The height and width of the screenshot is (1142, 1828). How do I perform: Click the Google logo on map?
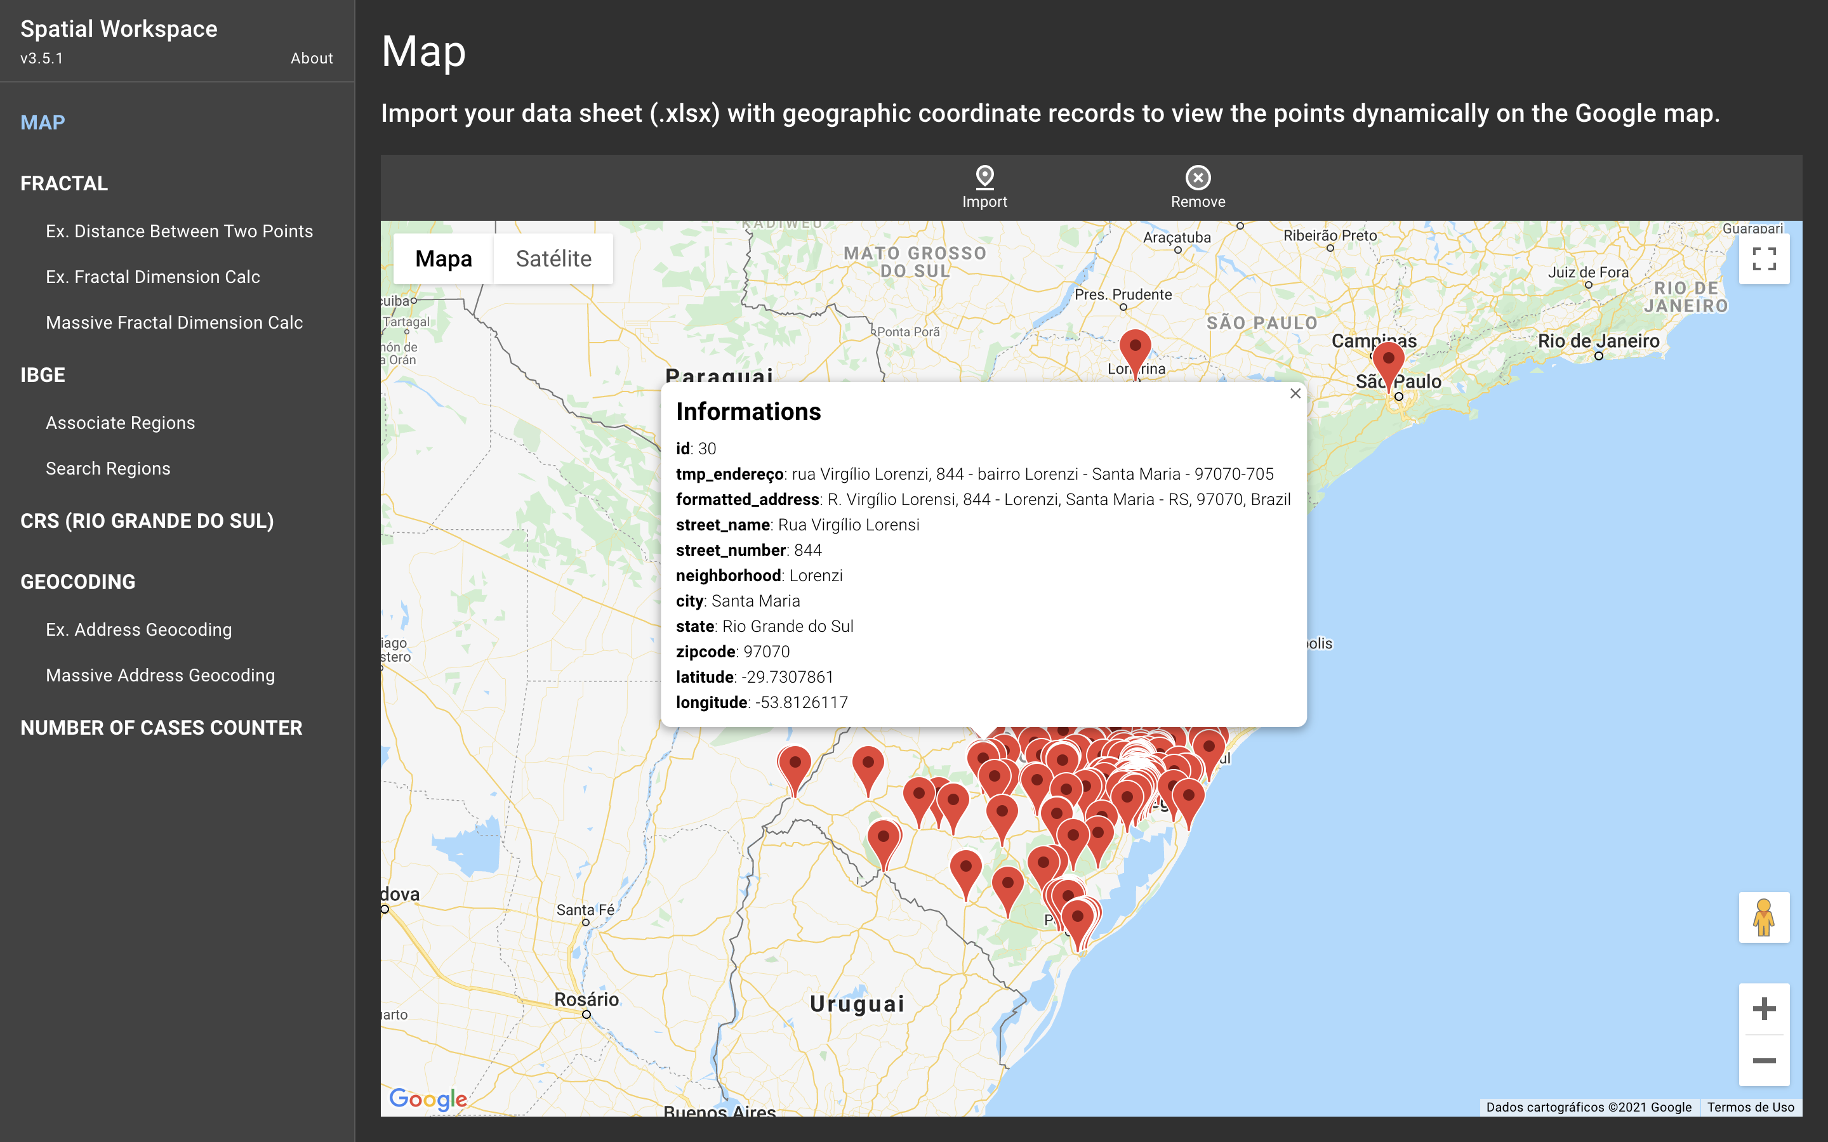click(x=428, y=1098)
